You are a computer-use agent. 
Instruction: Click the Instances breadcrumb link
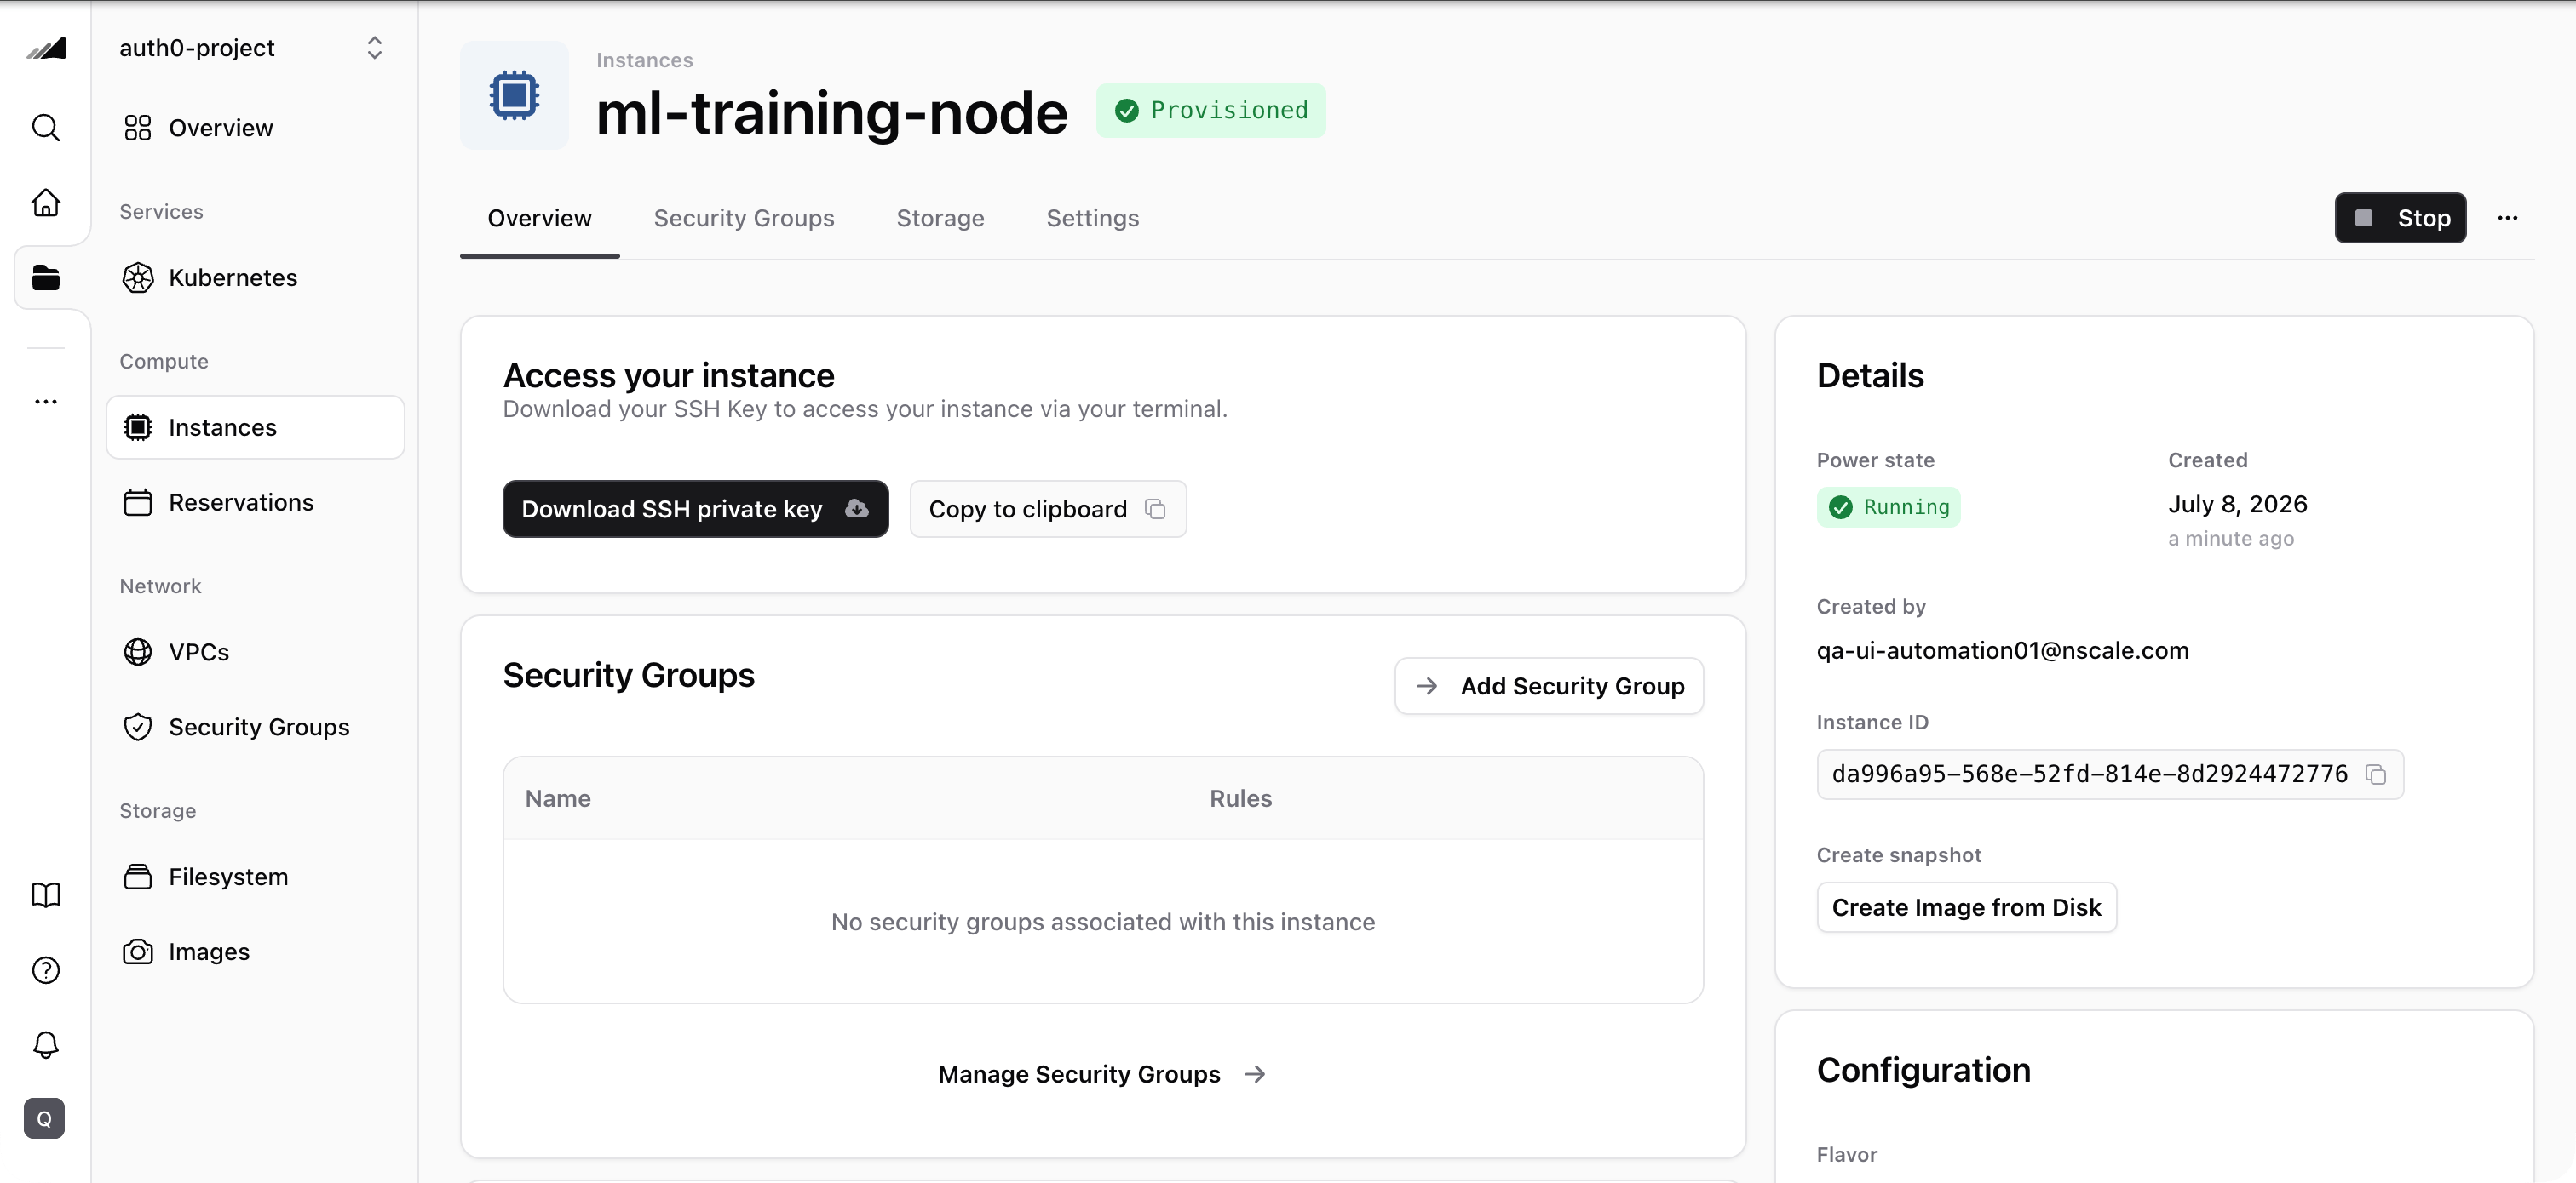coord(644,61)
